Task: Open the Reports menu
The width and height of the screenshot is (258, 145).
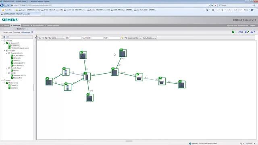Action: click(x=26, y=25)
